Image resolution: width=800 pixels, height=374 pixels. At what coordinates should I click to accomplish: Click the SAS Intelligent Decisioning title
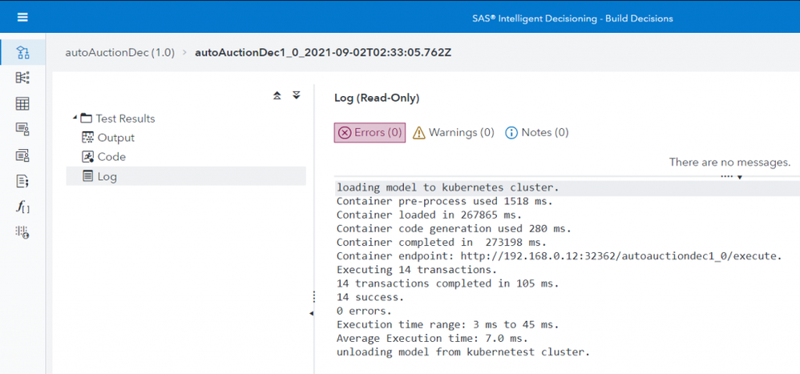(572, 18)
